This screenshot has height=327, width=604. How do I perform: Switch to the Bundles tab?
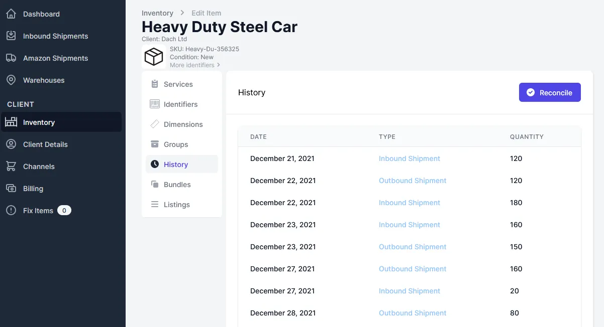182,185
